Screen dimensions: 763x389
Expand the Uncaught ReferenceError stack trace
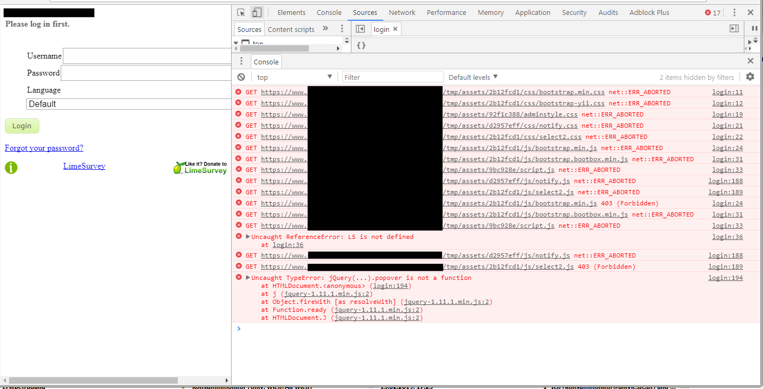pos(248,237)
